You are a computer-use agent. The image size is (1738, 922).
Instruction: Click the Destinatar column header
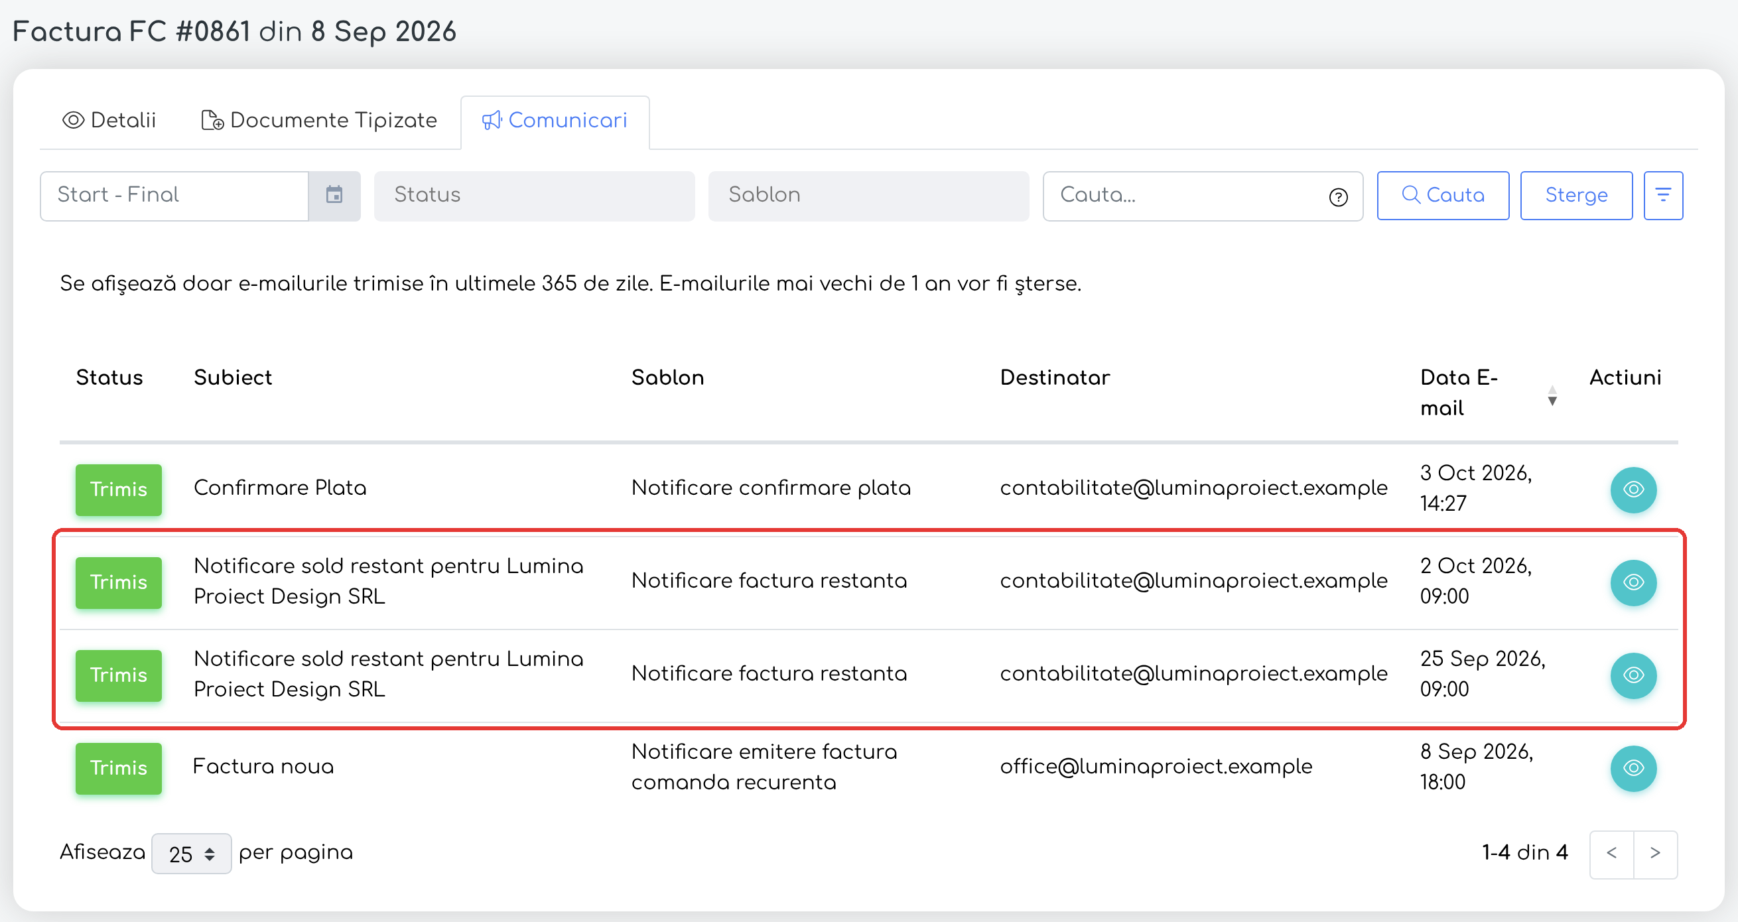[1055, 377]
